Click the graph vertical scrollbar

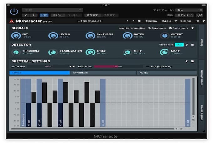(193, 96)
